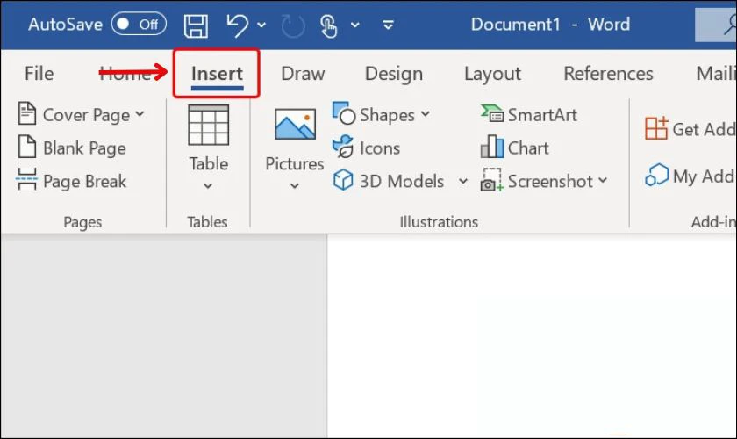Viewport: 737px width, 439px height.
Task: Click the Page Break icon
Action: point(26,179)
